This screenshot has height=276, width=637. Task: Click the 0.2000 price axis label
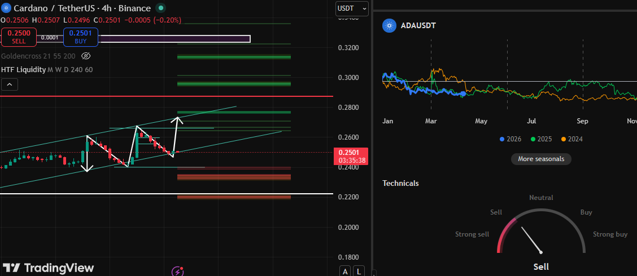pyautogui.click(x=348, y=228)
